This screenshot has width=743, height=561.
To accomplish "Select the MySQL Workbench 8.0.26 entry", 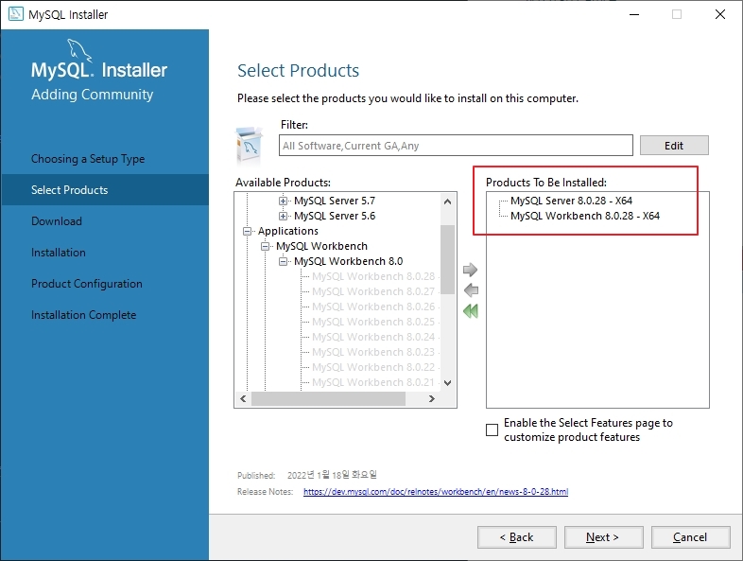I will (373, 307).
